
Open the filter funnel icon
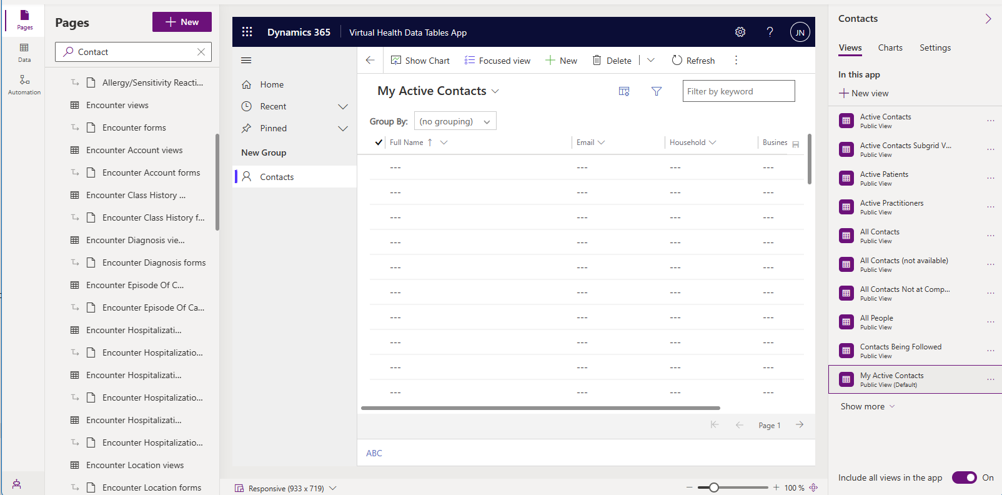point(657,91)
